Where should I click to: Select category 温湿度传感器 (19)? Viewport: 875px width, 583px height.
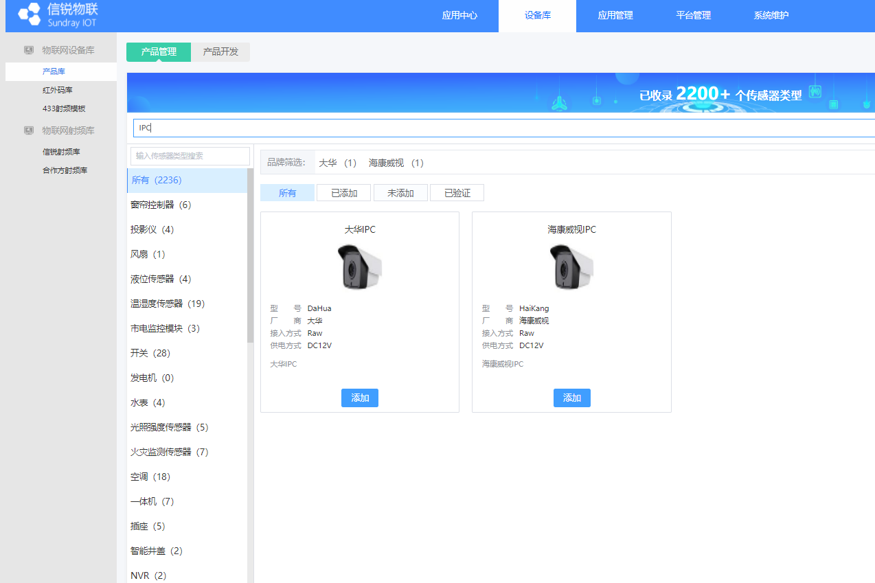click(187, 304)
